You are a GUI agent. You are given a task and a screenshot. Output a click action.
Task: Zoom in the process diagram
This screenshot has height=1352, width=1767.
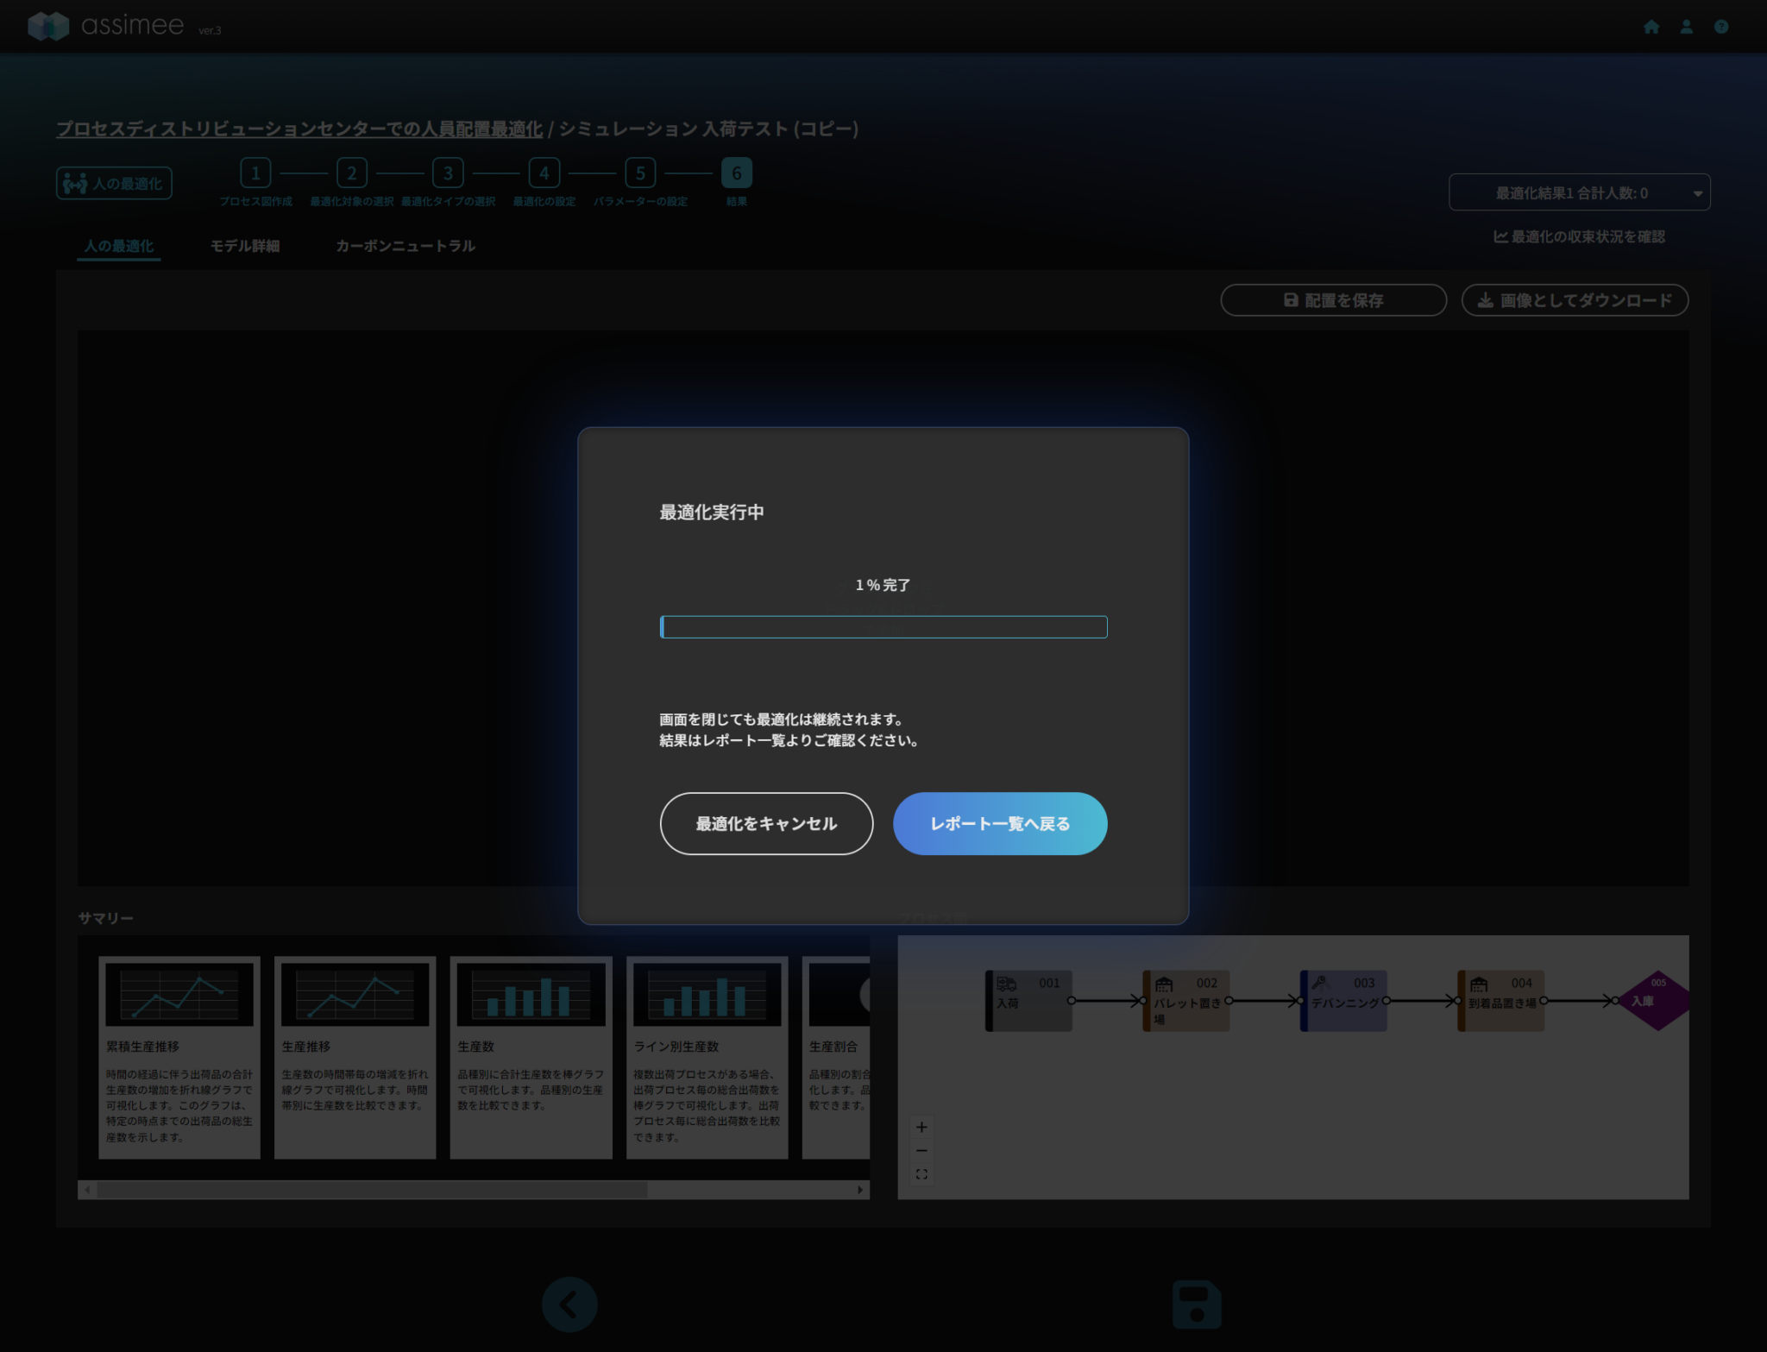point(921,1127)
